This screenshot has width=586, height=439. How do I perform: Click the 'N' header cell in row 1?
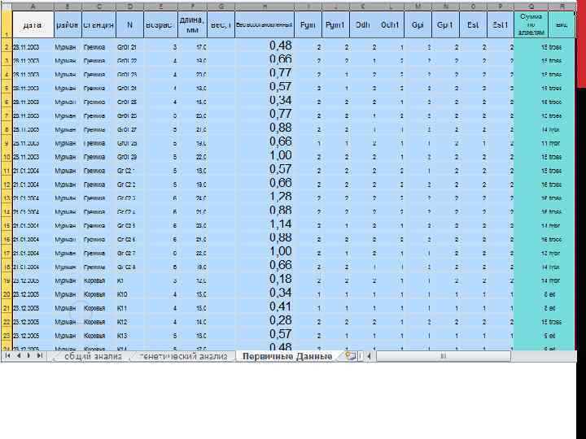(x=129, y=24)
